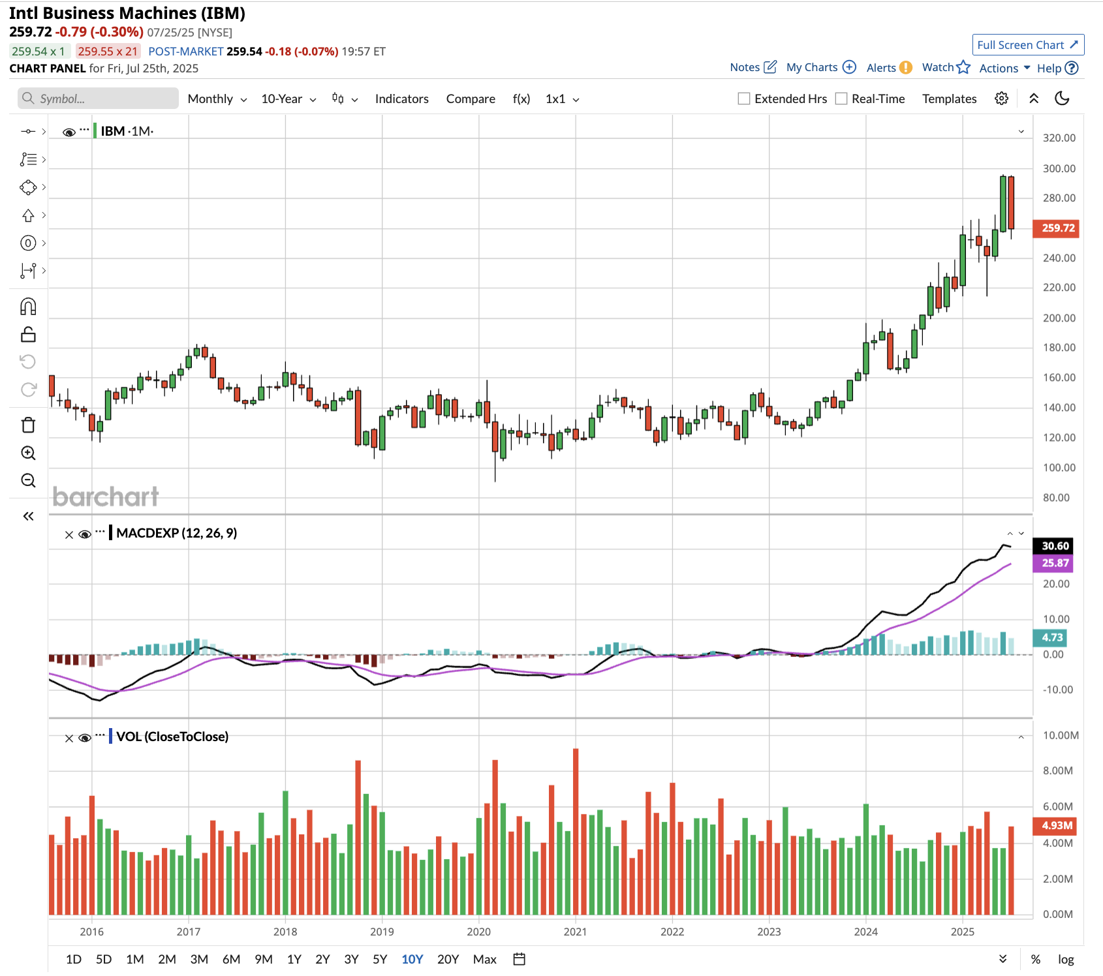Click the 259.72 current price label
The height and width of the screenshot is (976, 1103).
click(x=1056, y=228)
